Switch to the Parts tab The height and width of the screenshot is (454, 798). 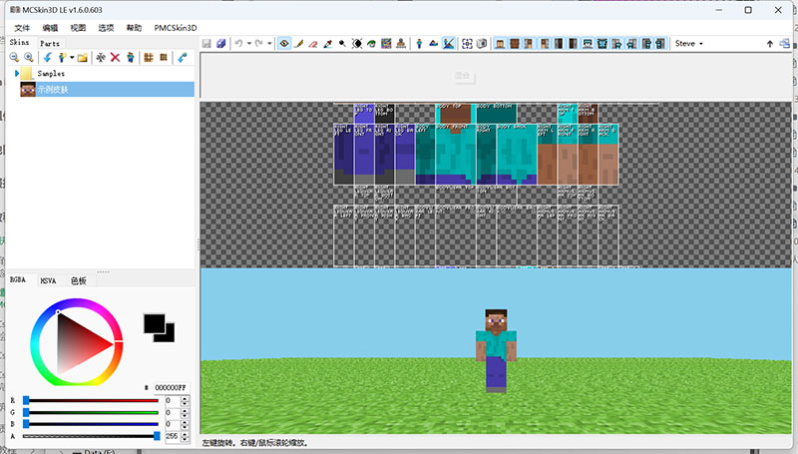pyautogui.click(x=50, y=44)
